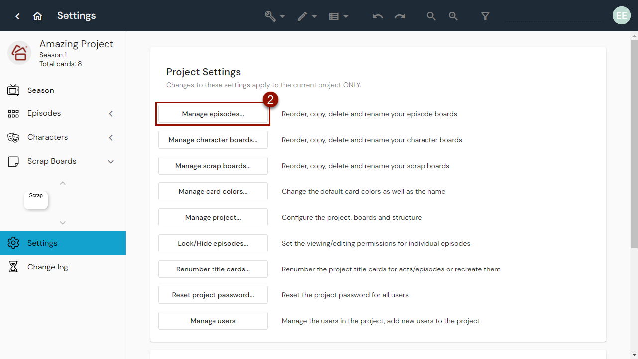Click Manage card colors button
Viewport: 638px width, 359px height.
point(213,191)
